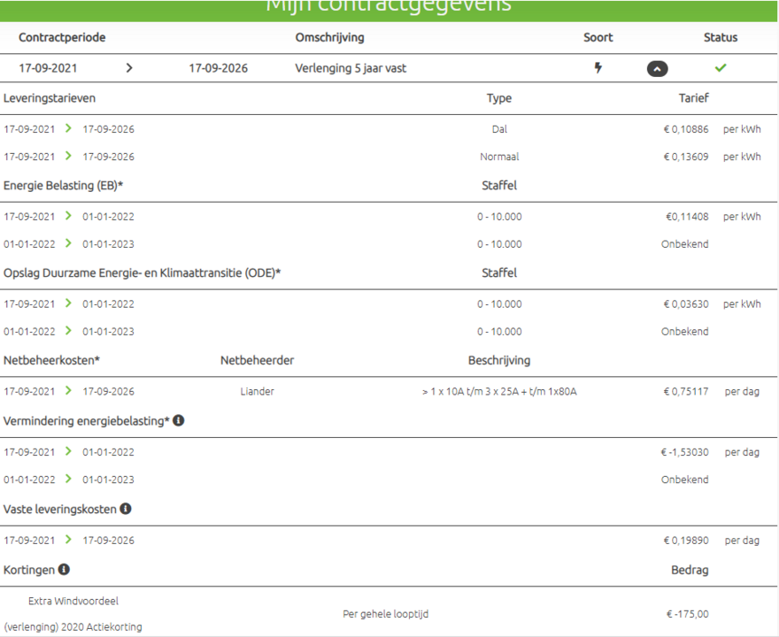Click the Mijn contractgegevens green header bar

coord(389,9)
